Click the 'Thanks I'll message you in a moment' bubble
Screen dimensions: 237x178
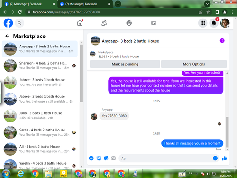tap(192, 143)
